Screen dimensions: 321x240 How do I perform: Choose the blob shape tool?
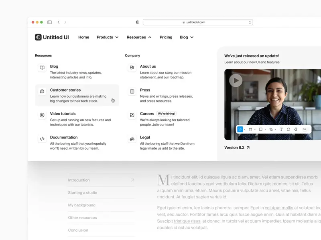click(x=288, y=129)
